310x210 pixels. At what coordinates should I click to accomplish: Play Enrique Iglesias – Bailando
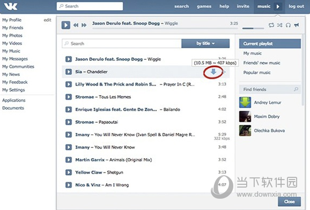pos(69,110)
